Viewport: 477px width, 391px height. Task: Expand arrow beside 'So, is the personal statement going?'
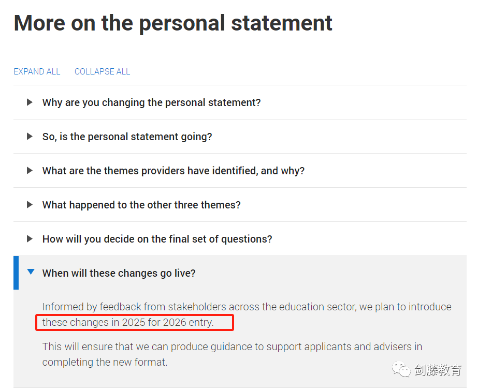tap(30, 136)
